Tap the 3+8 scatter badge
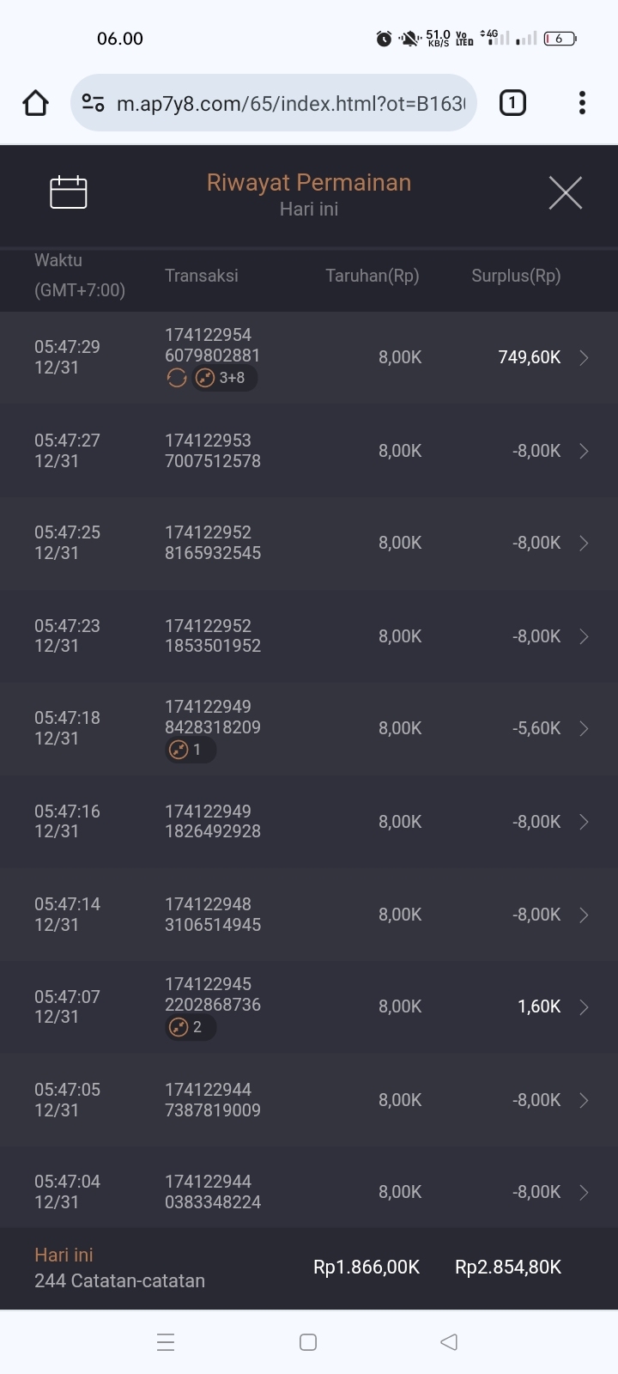This screenshot has height=1374, width=618. pos(224,378)
